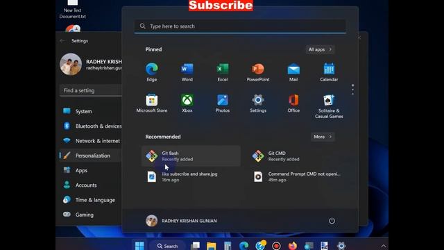This screenshot has height=250, width=444.
Task: Open Microsoft Store
Action: pos(152,103)
